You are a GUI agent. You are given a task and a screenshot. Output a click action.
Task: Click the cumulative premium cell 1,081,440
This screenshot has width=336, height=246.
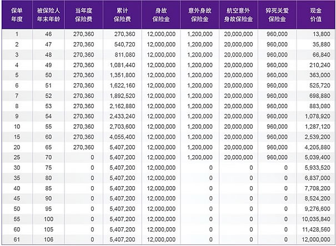coord(122,65)
